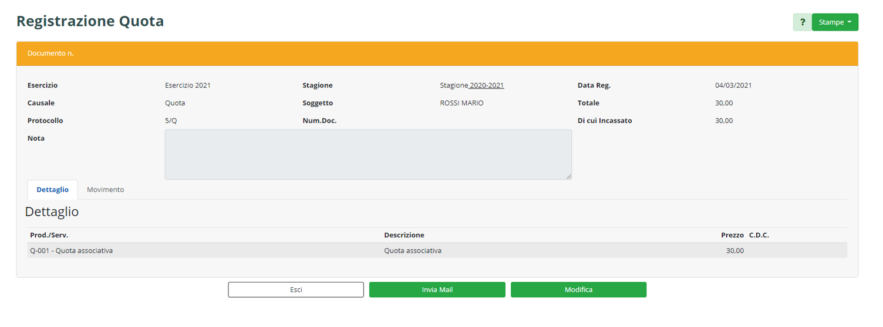This screenshot has height=327, width=883.
Task: Click the Registrazione Quota page title
Action: click(x=90, y=21)
